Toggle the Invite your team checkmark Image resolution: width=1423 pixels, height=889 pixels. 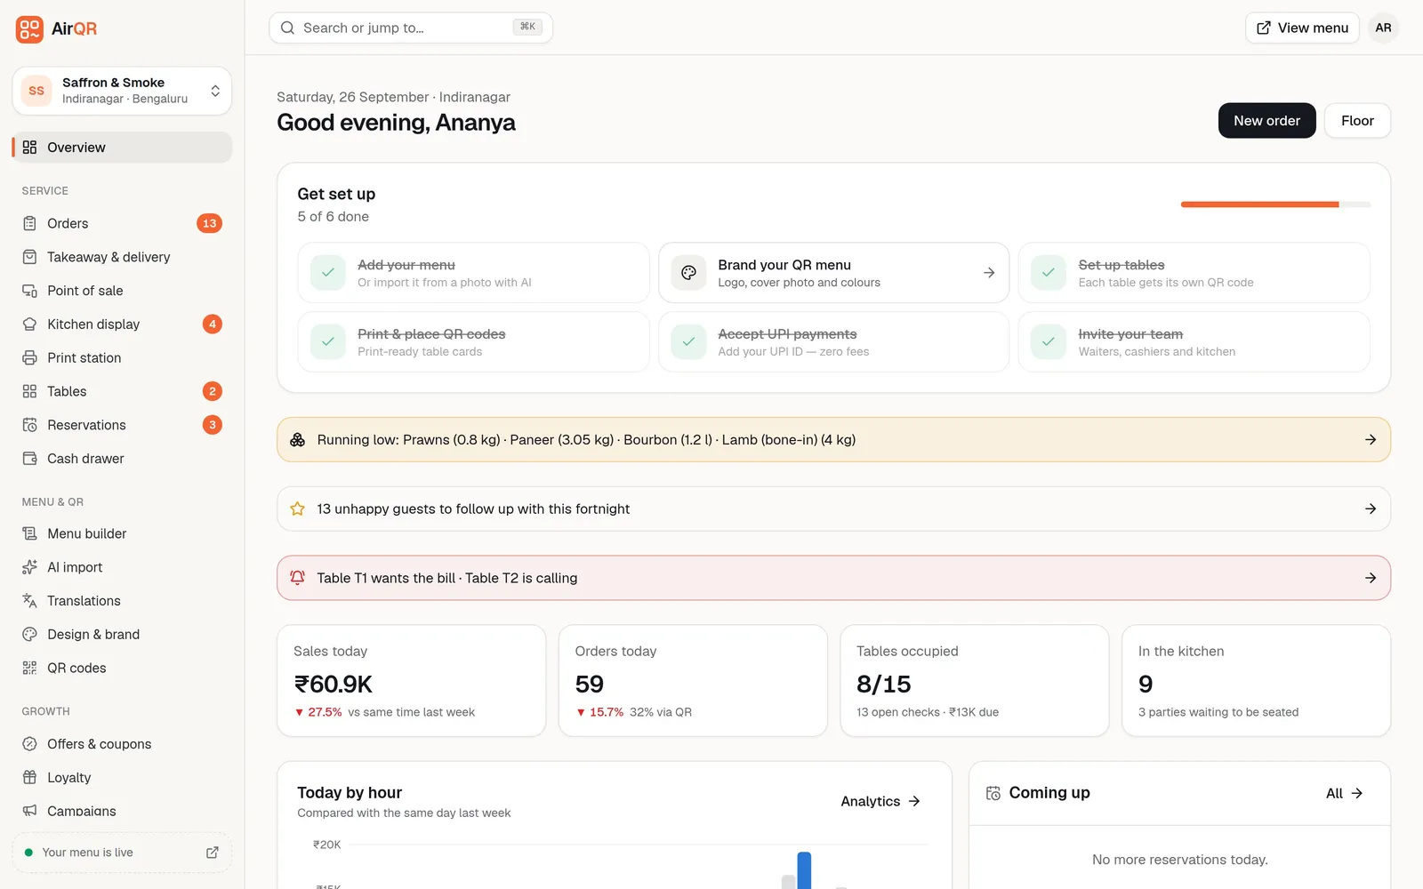1049,341
